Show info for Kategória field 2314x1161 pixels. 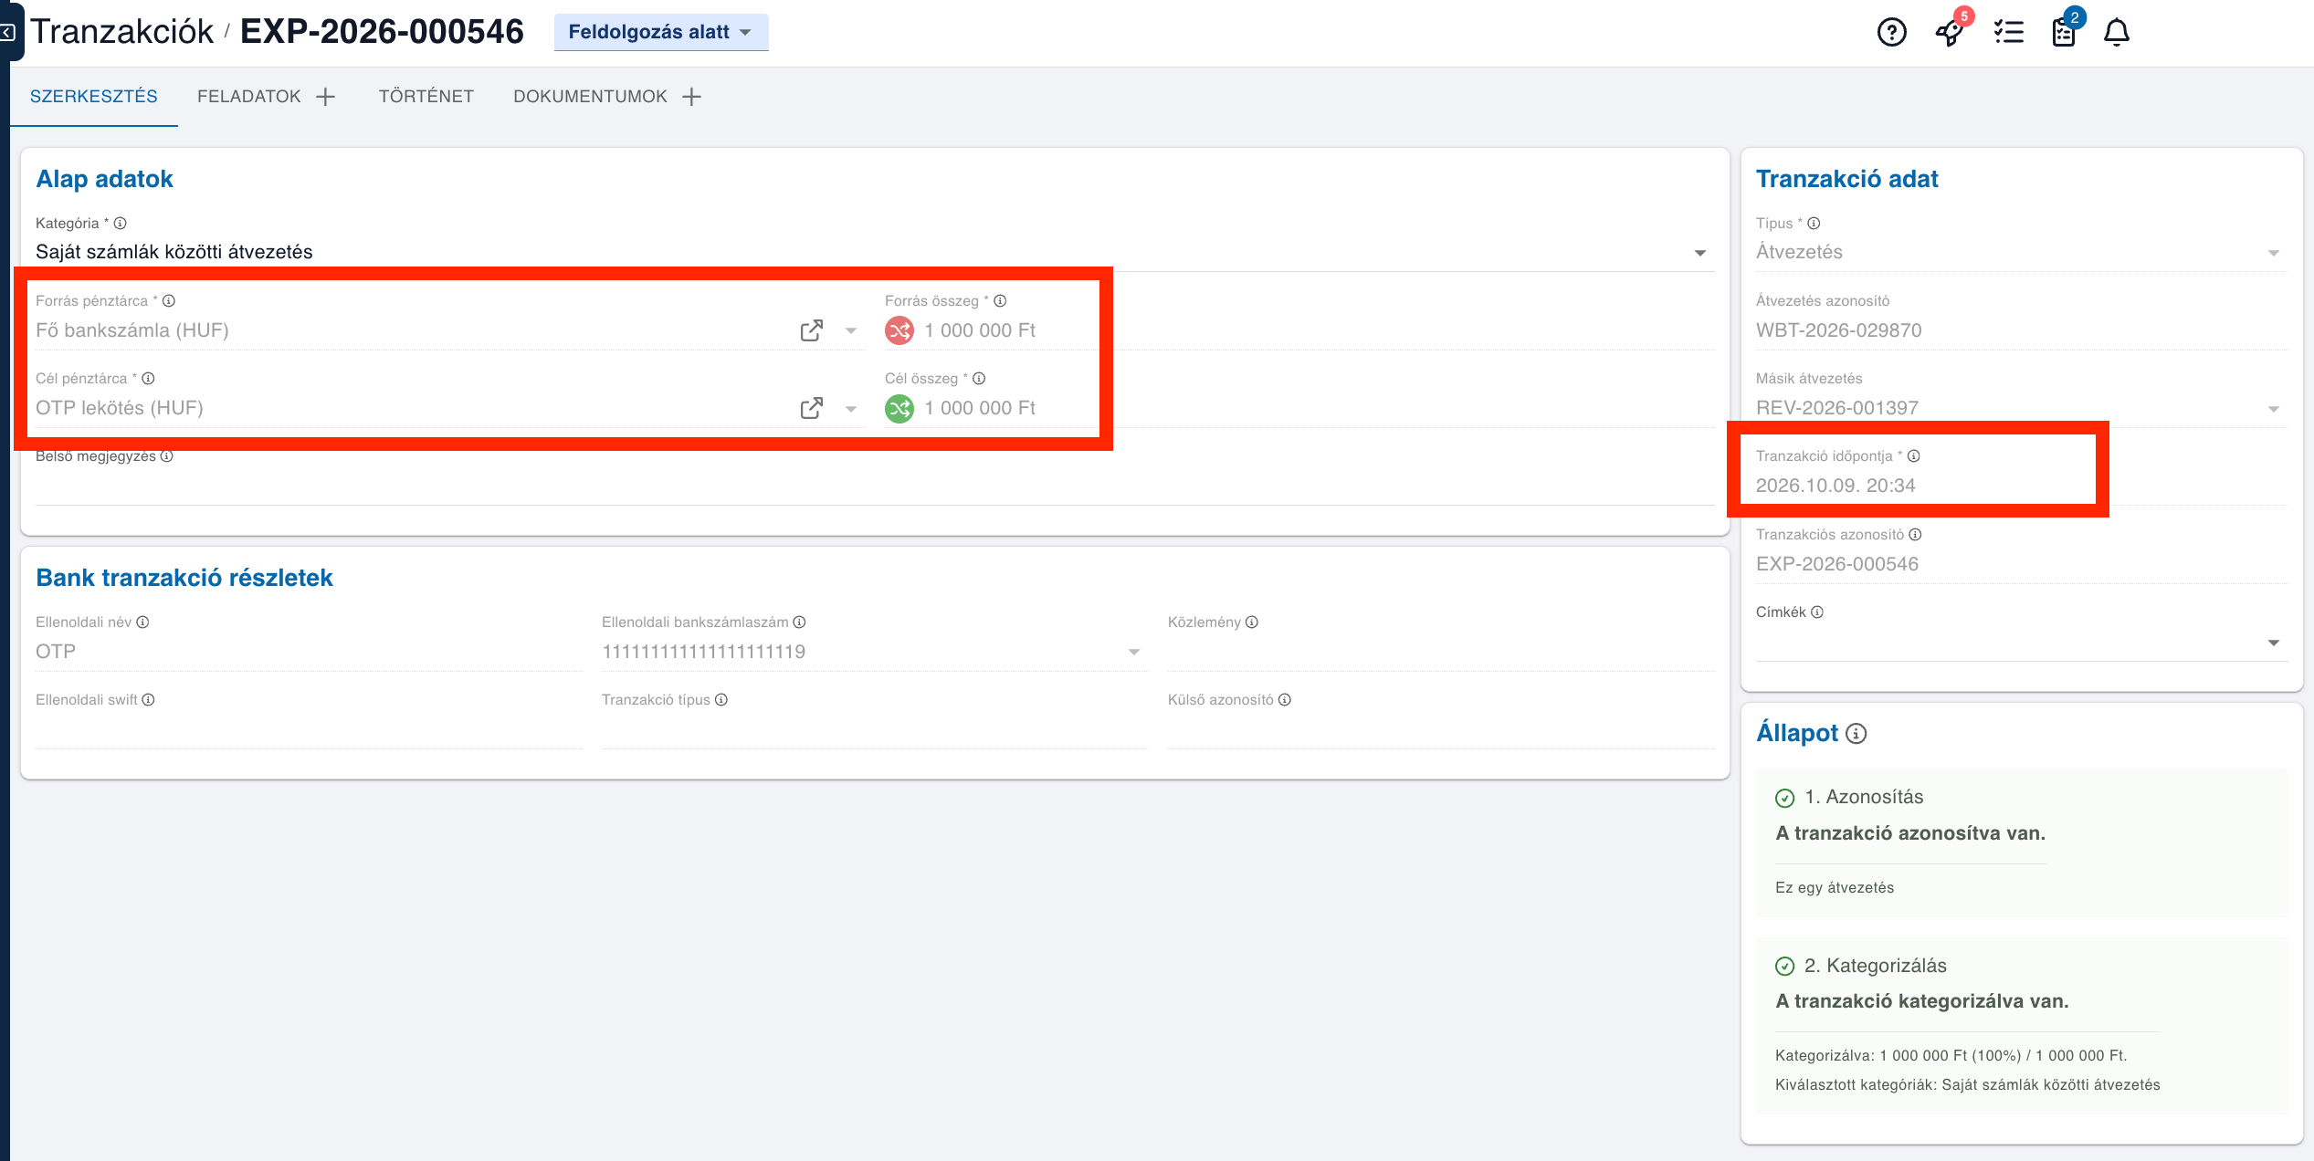tap(121, 223)
